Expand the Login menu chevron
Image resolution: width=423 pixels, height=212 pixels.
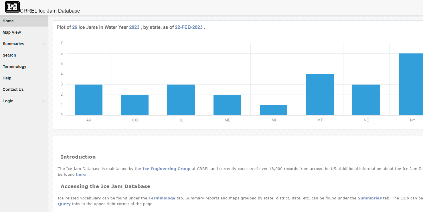[x=44, y=101]
